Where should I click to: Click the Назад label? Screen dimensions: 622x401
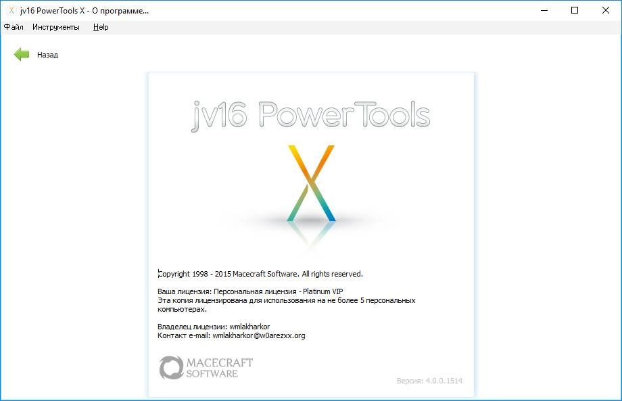(47, 55)
